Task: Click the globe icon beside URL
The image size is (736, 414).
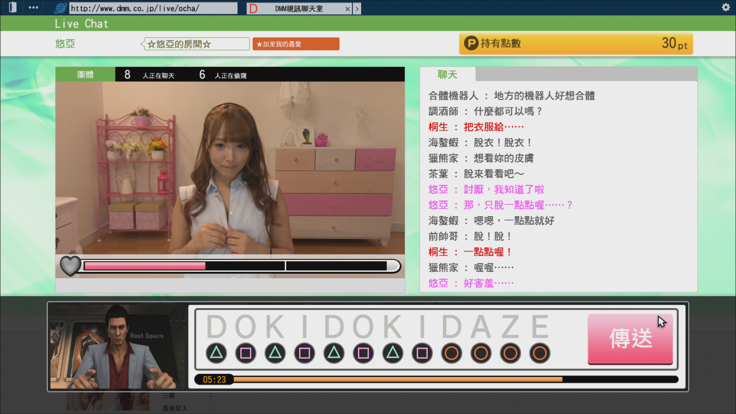Action: pos(60,8)
